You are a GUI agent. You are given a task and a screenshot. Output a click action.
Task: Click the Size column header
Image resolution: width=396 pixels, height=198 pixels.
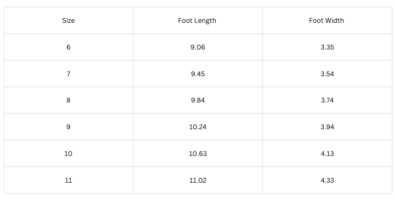(x=68, y=21)
